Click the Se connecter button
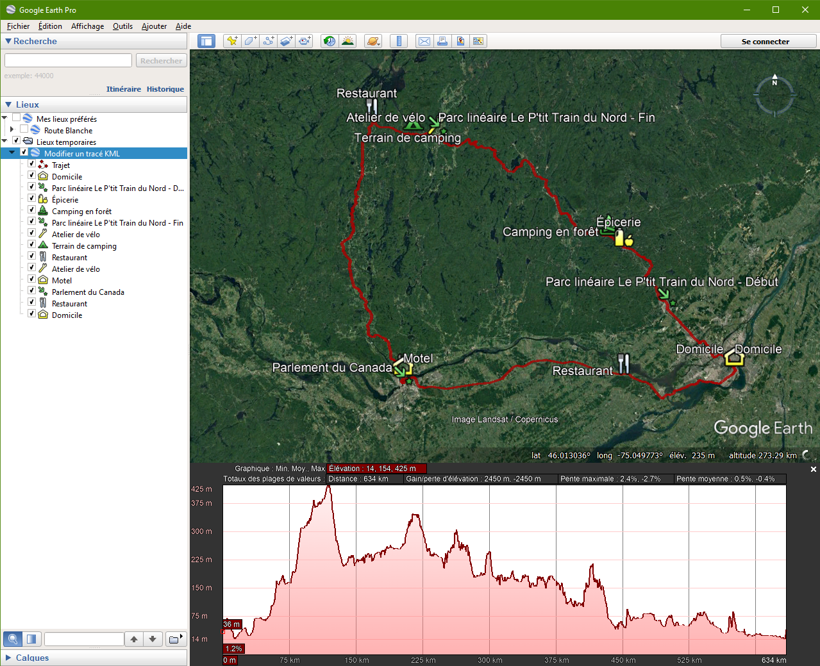Screen dimensions: 820x666 tap(769, 41)
